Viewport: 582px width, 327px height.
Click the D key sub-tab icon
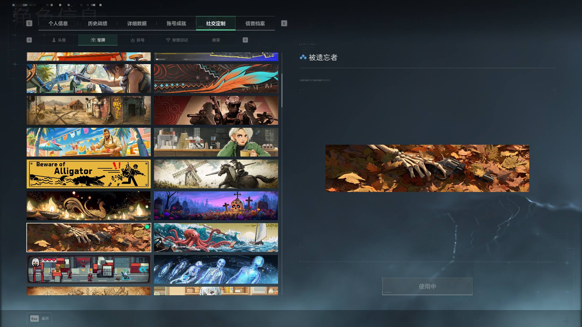(x=245, y=40)
